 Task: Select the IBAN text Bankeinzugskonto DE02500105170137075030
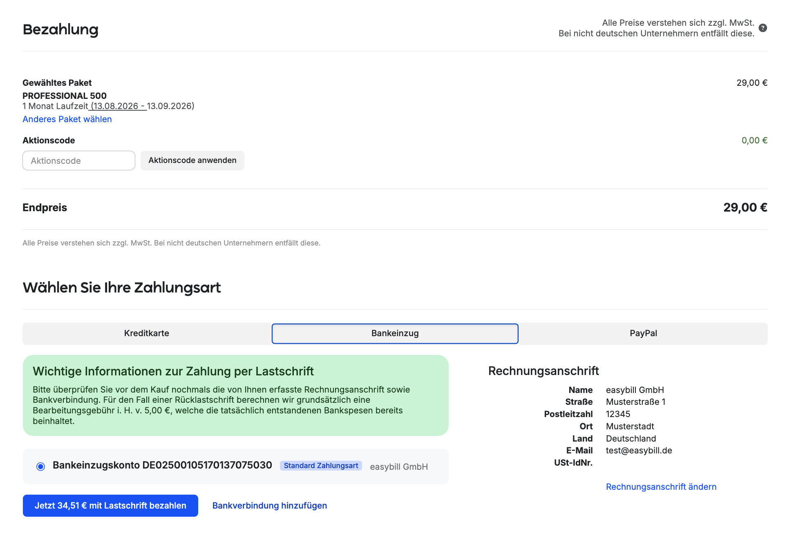162,465
